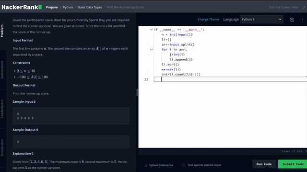Switch to the Discussions side tab
307x172 pixels.
coord(2,148)
